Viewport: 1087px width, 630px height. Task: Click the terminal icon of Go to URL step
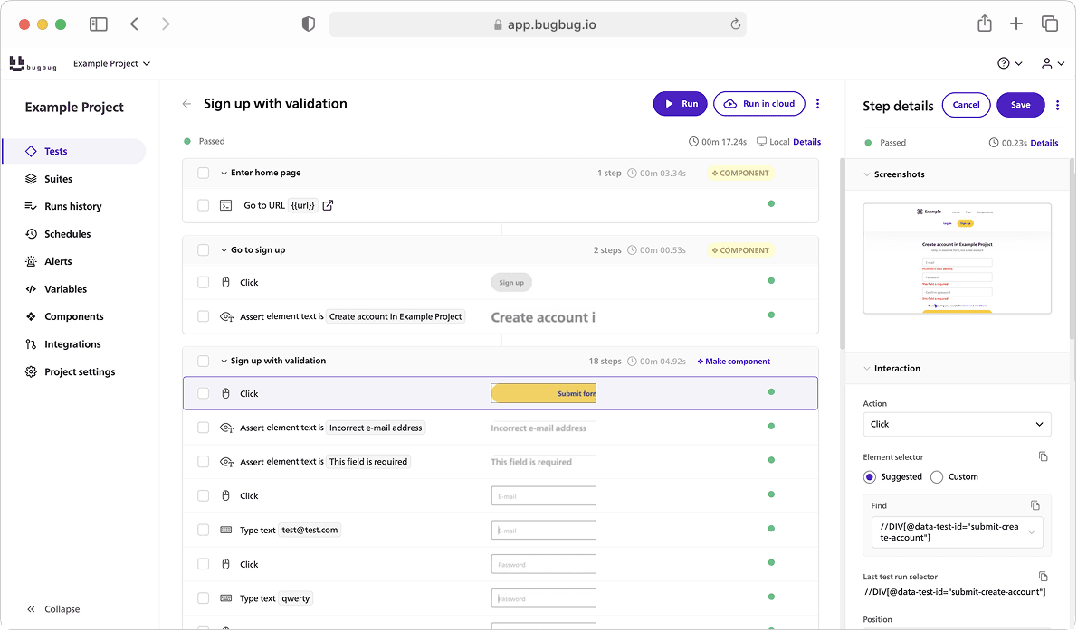click(x=226, y=205)
